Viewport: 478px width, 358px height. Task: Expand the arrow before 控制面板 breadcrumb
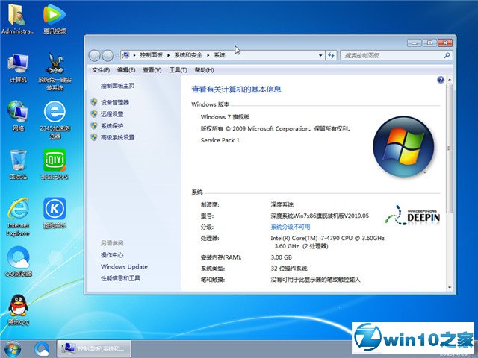tap(134, 55)
